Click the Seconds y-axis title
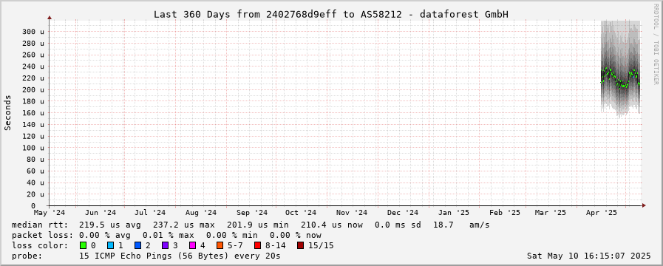This screenshot has width=663, height=266. pyautogui.click(x=8, y=112)
